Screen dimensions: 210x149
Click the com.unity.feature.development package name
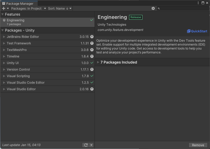coord(120,30)
